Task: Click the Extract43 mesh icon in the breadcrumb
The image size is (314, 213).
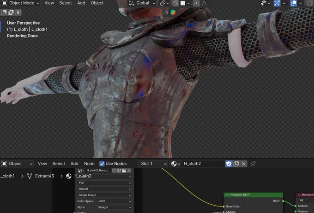Action: (x=30, y=176)
